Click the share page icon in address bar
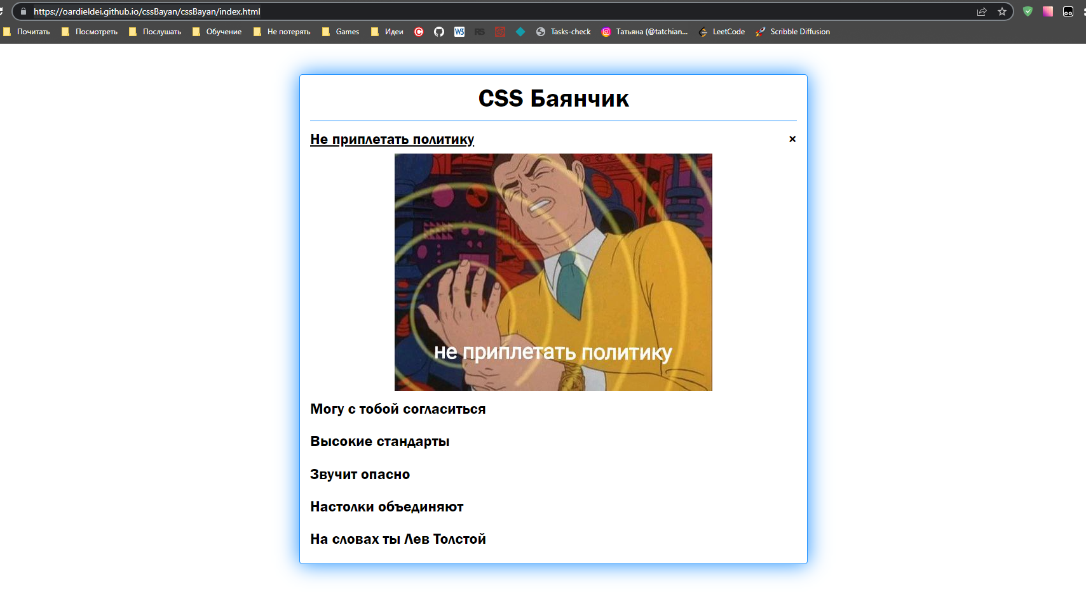 [x=982, y=11]
